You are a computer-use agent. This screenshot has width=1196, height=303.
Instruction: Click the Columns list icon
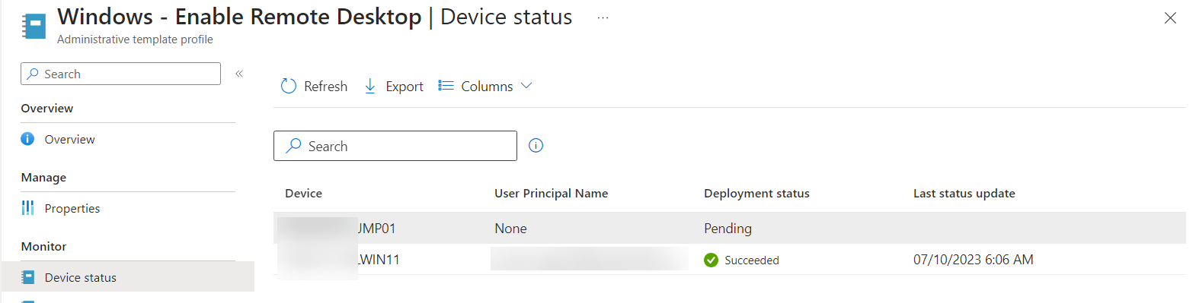[x=446, y=86]
